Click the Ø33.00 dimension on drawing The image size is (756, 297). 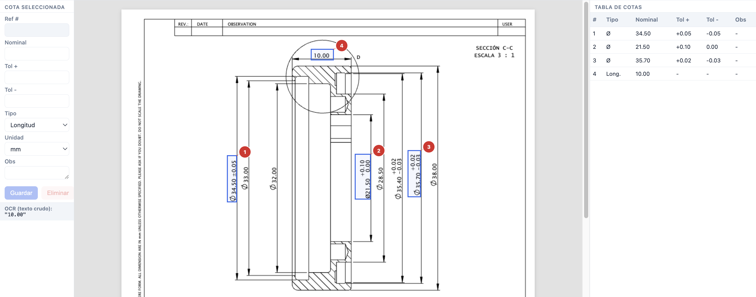coord(245,178)
